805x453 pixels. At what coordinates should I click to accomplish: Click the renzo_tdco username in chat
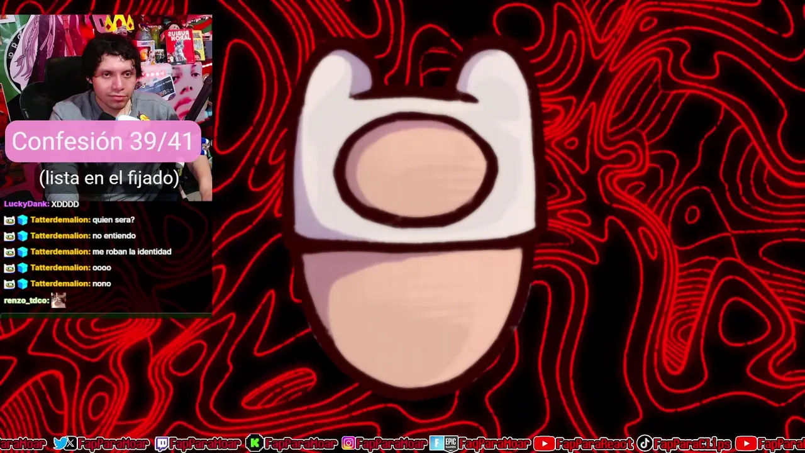point(26,301)
